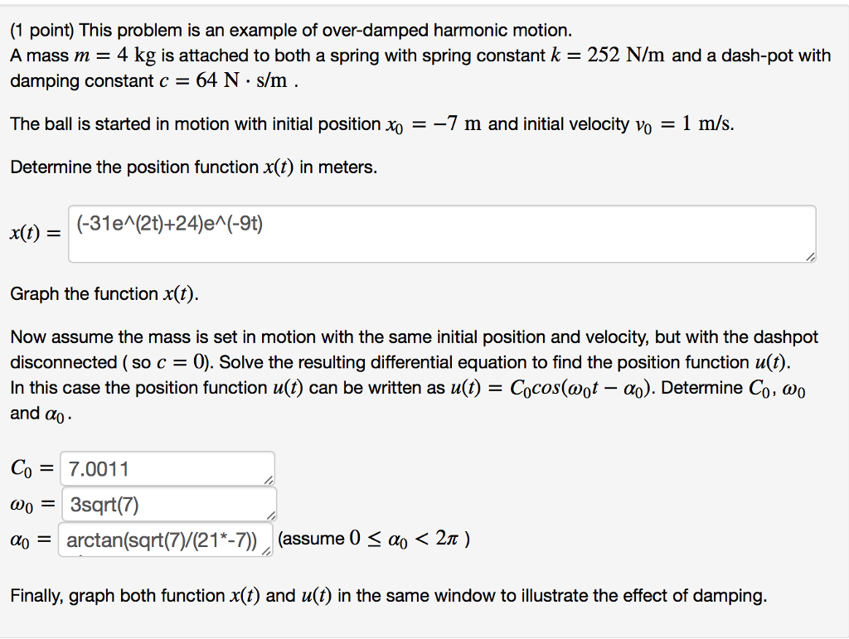
Task: Click the drag handle beside the arctan expression
Action: [266, 552]
